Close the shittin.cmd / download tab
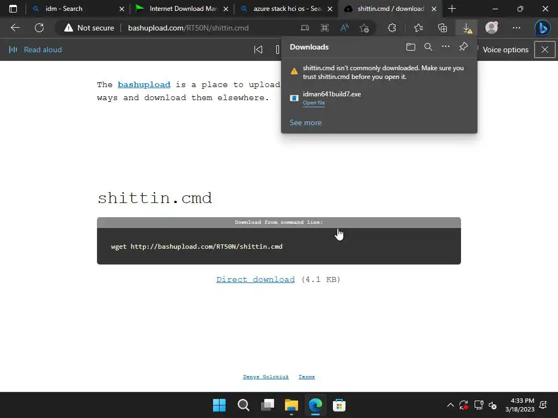The width and height of the screenshot is (558, 418). (x=434, y=9)
